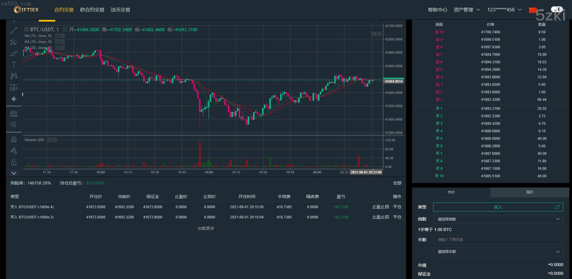
Task: Open the 请选择手数 lots dropdown
Action: [498, 252]
